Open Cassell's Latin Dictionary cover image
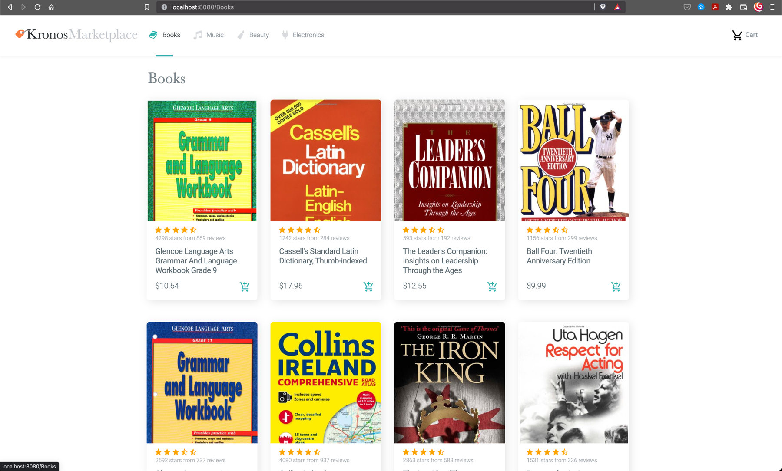Viewport: 782px width, 471px height. point(326,161)
